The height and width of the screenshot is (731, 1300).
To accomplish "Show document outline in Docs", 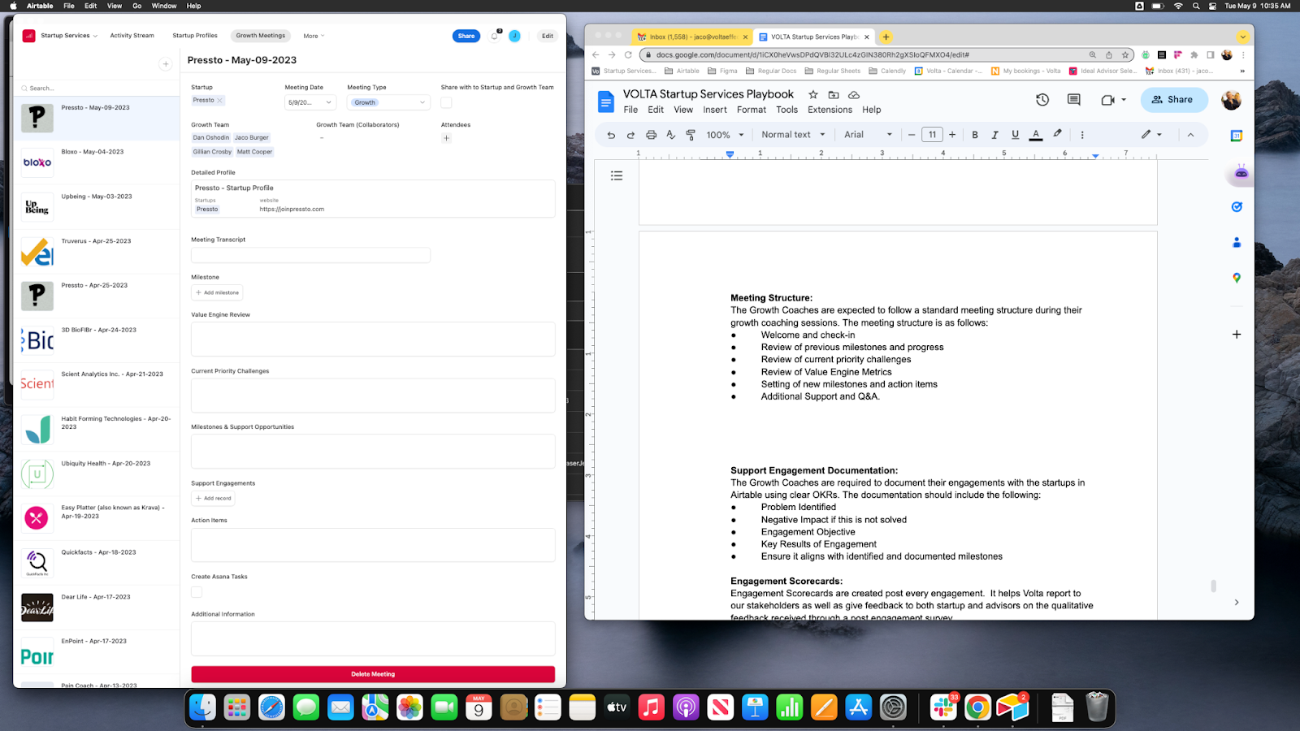I will click(617, 175).
